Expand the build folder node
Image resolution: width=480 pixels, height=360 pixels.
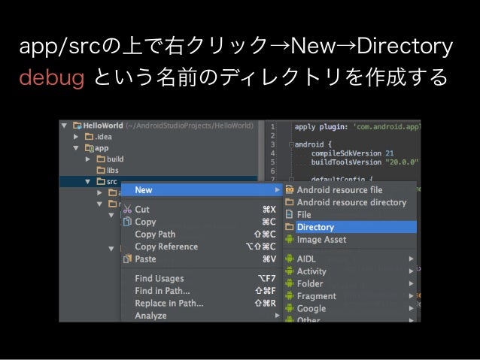88,159
